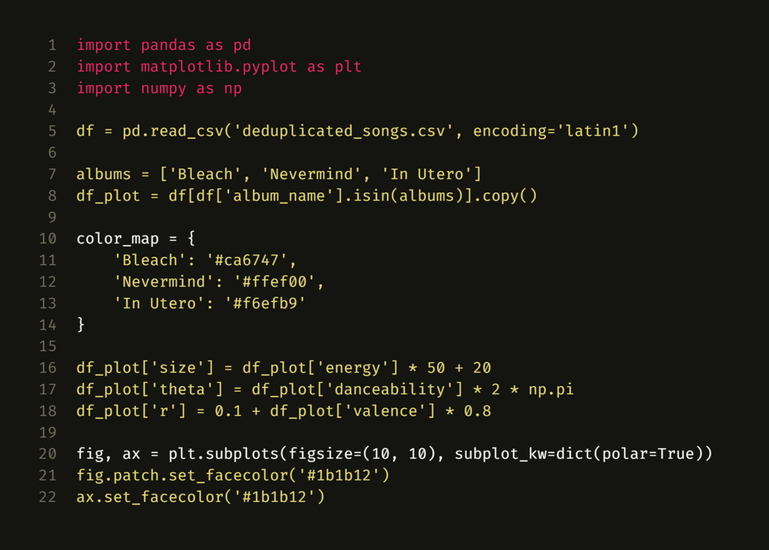This screenshot has height=550, width=769.
Task: Click the word 'pandas' on line 1
Action: 168,45
